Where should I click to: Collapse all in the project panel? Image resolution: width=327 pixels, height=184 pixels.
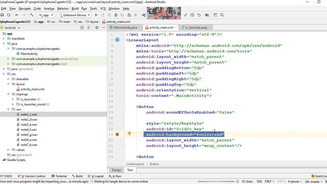pyautogui.click(x=88, y=28)
